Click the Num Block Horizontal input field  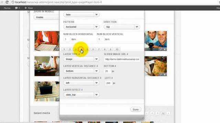coord(67,39)
